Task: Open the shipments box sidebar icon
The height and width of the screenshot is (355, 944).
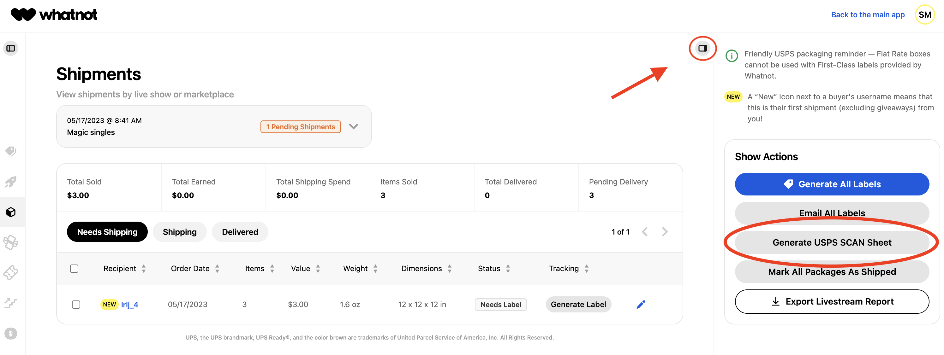Action: pyautogui.click(x=11, y=212)
